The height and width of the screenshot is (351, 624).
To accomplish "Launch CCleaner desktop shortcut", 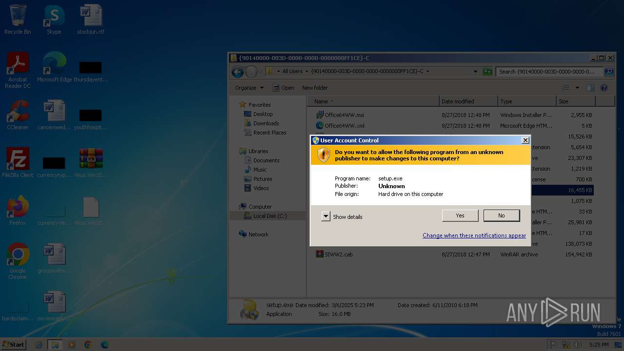I will [x=18, y=115].
